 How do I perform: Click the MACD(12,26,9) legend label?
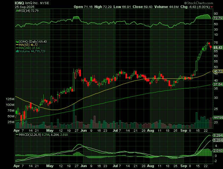coord(30,135)
